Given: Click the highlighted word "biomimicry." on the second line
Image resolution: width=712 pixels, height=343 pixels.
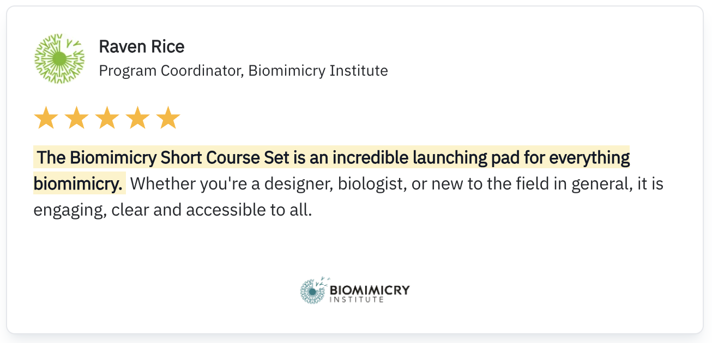Looking at the screenshot, I should (x=78, y=184).
